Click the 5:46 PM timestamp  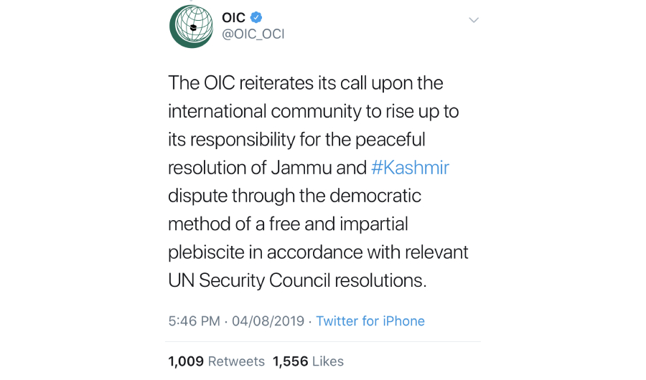(x=194, y=320)
